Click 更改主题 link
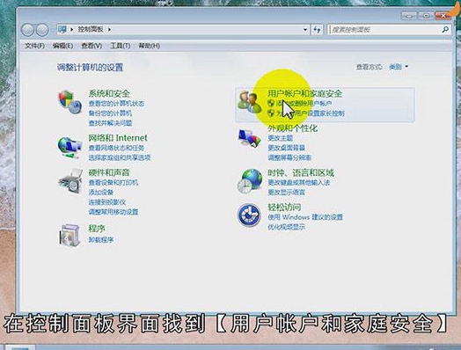Viewport: 461px width, 350px height. click(280, 138)
